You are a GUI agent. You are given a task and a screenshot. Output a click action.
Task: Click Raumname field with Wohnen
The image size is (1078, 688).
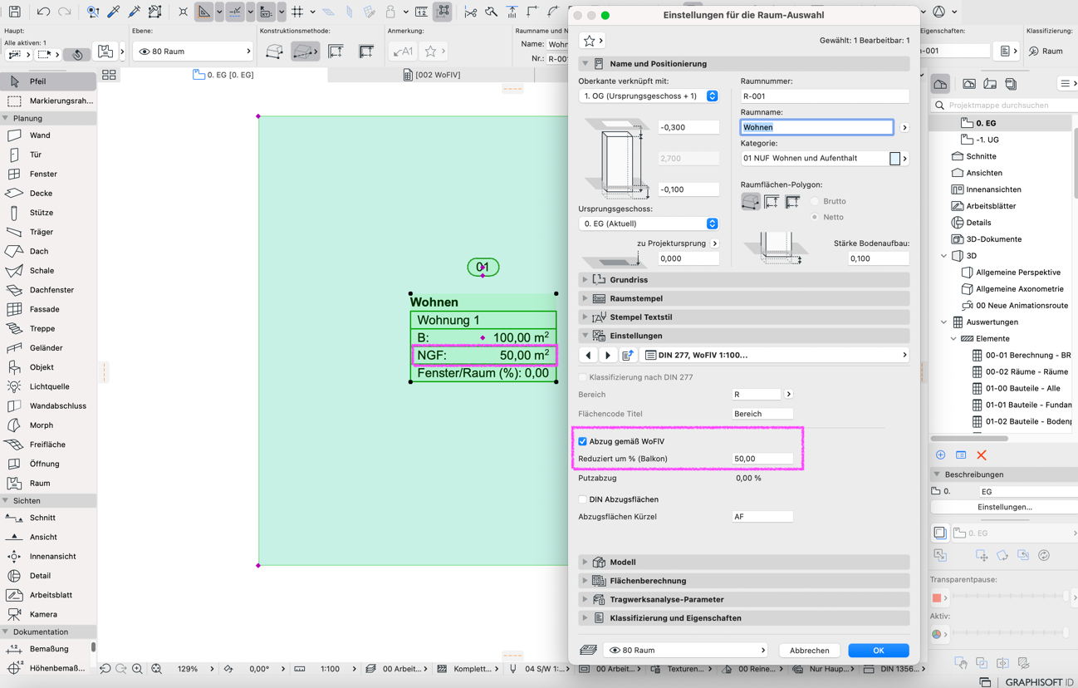click(816, 127)
